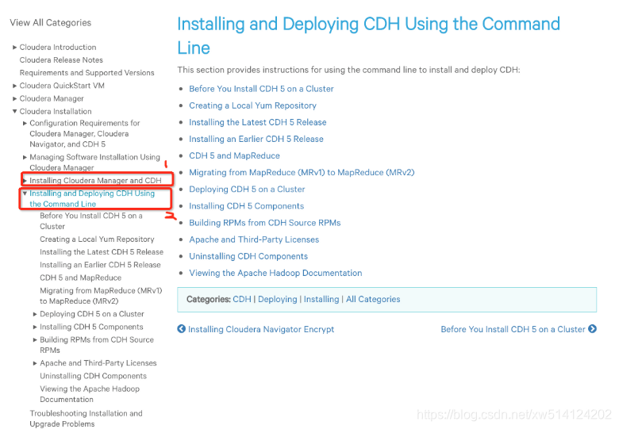Open the All Categories link
Screen dimensions: 619x429
point(373,299)
